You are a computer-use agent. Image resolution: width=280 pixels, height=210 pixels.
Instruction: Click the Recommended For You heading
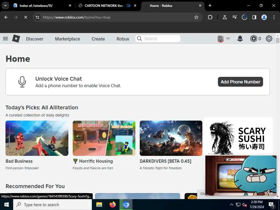[35, 186]
